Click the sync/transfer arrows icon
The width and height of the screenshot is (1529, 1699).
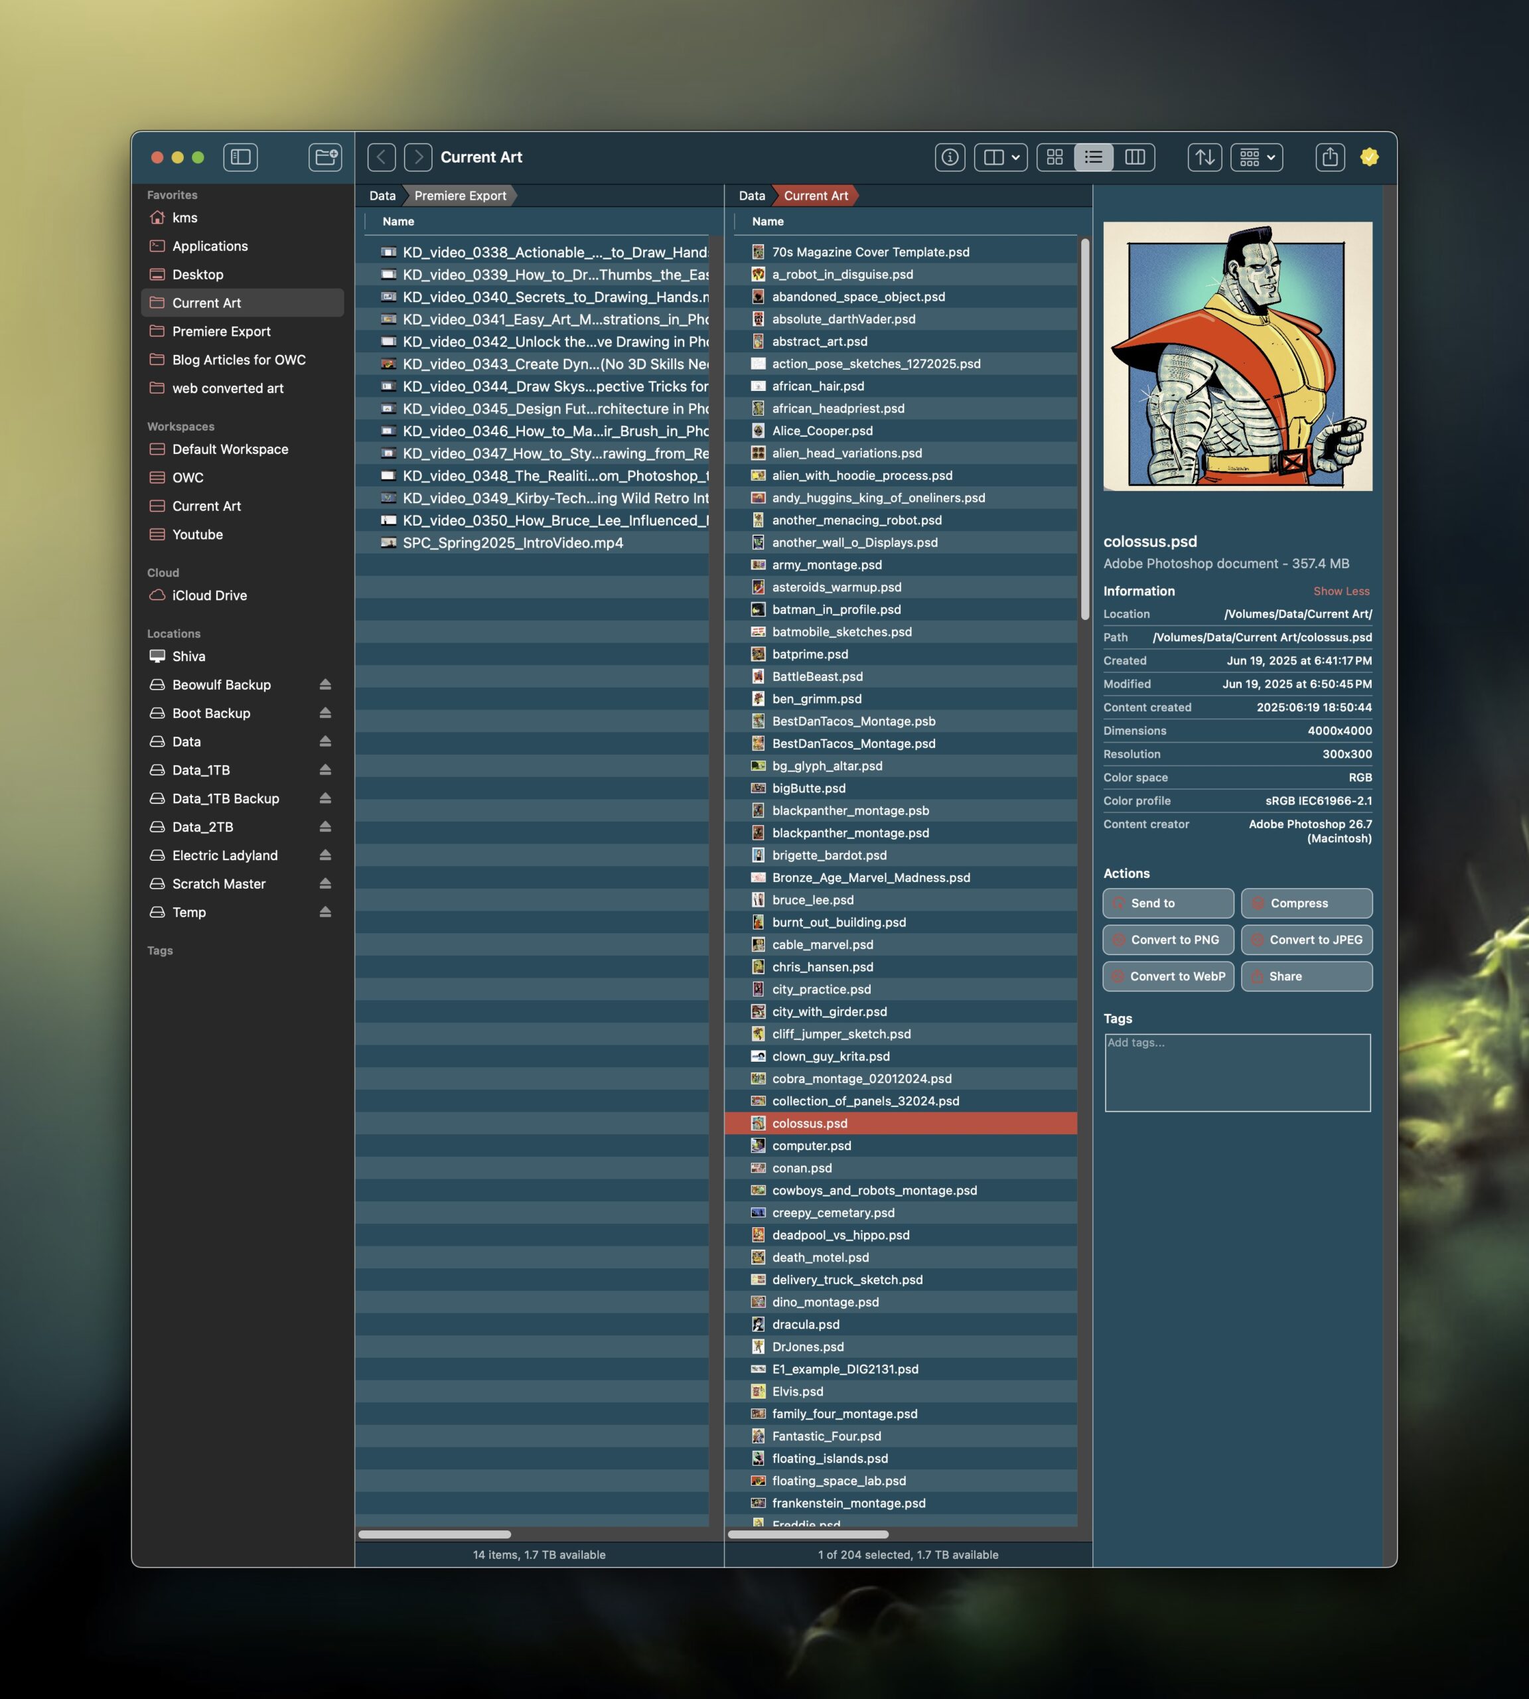[x=1204, y=157]
